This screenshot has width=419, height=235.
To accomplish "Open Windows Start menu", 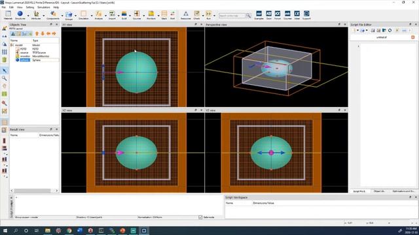I will (x=5, y=230).
